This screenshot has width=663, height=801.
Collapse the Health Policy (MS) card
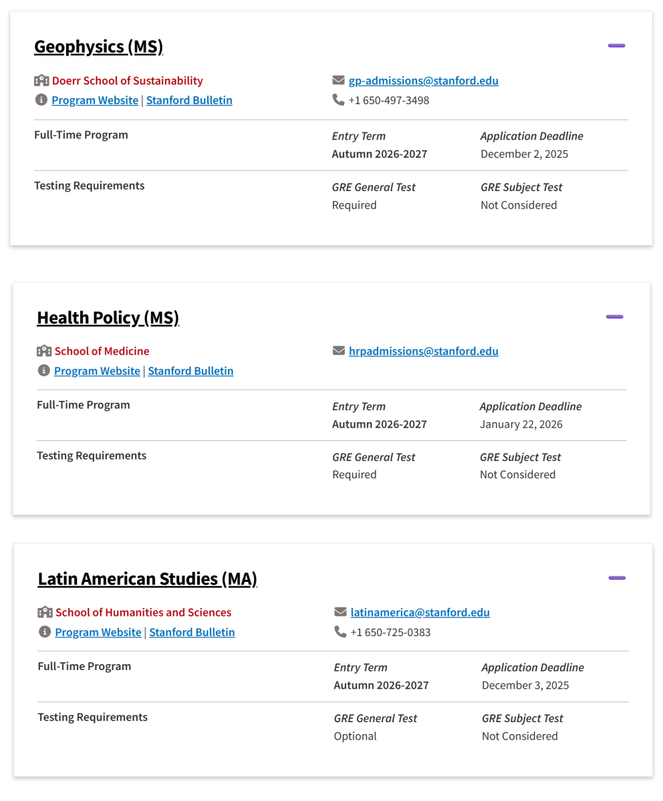tap(614, 317)
